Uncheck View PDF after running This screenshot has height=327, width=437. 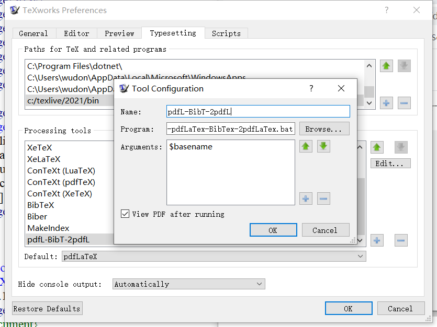click(x=125, y=214)
